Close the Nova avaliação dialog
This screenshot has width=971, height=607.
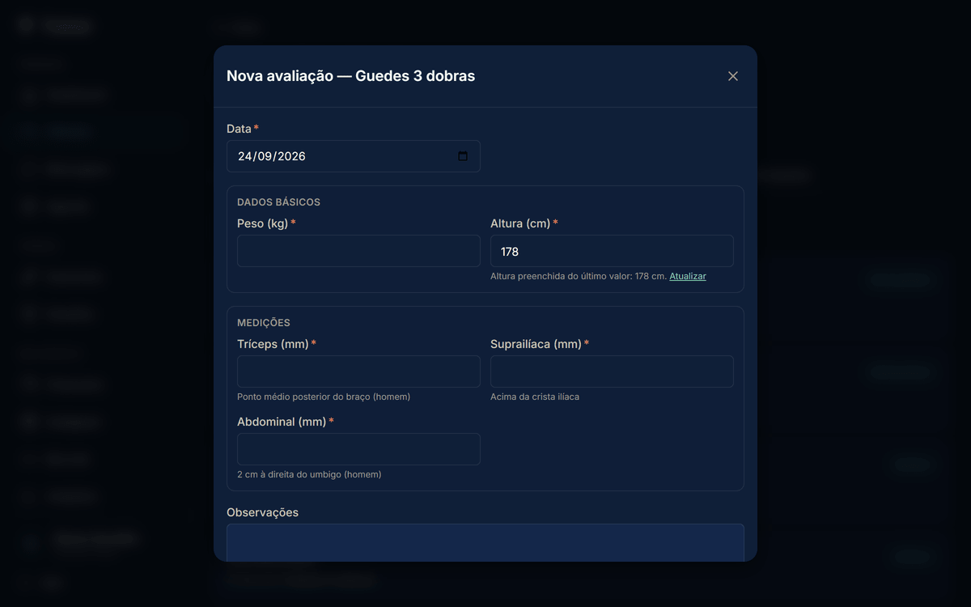point(733,76)
